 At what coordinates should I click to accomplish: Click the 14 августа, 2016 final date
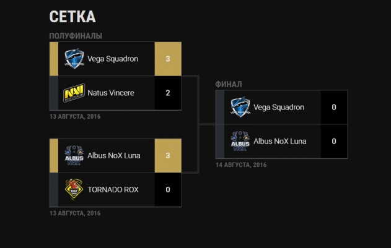point(241,165)
